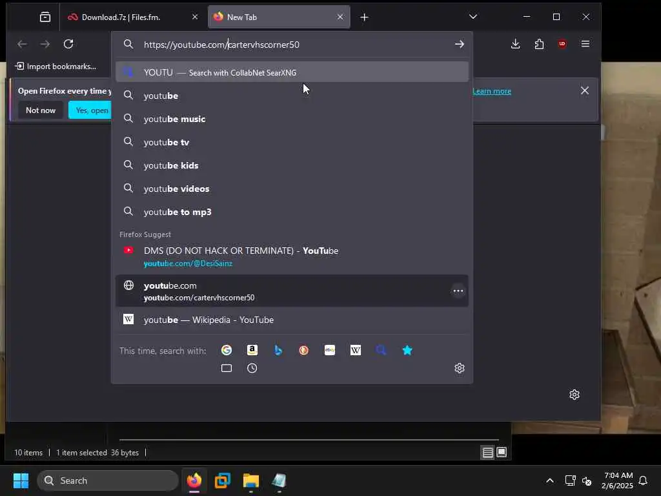Open the Windows Start menu

[21, 480]
